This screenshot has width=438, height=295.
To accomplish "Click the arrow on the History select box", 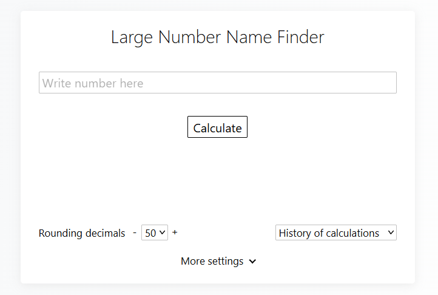I will [x=390, y=233].
